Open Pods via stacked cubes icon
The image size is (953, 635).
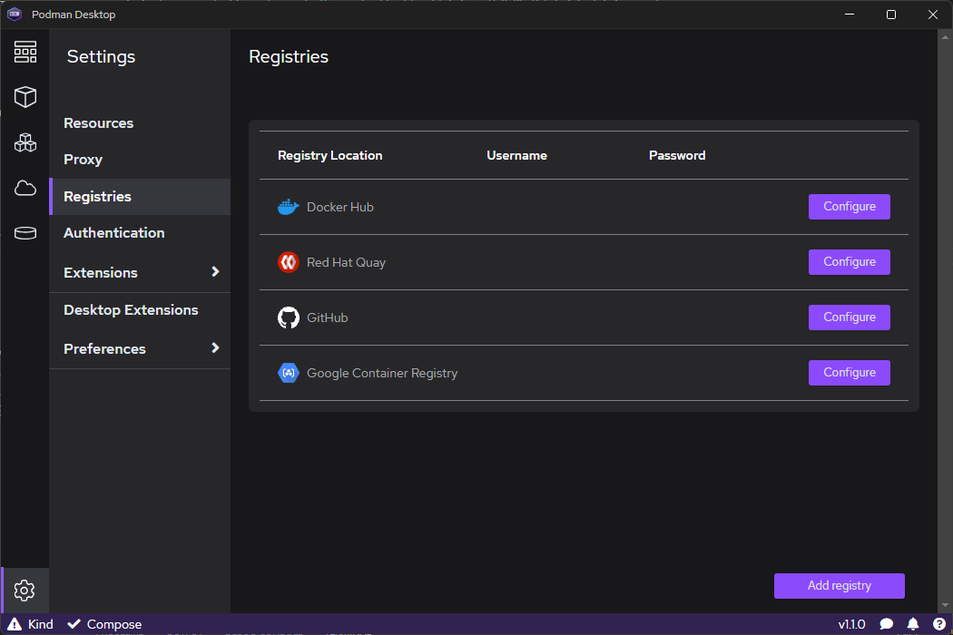coord(25,142)
